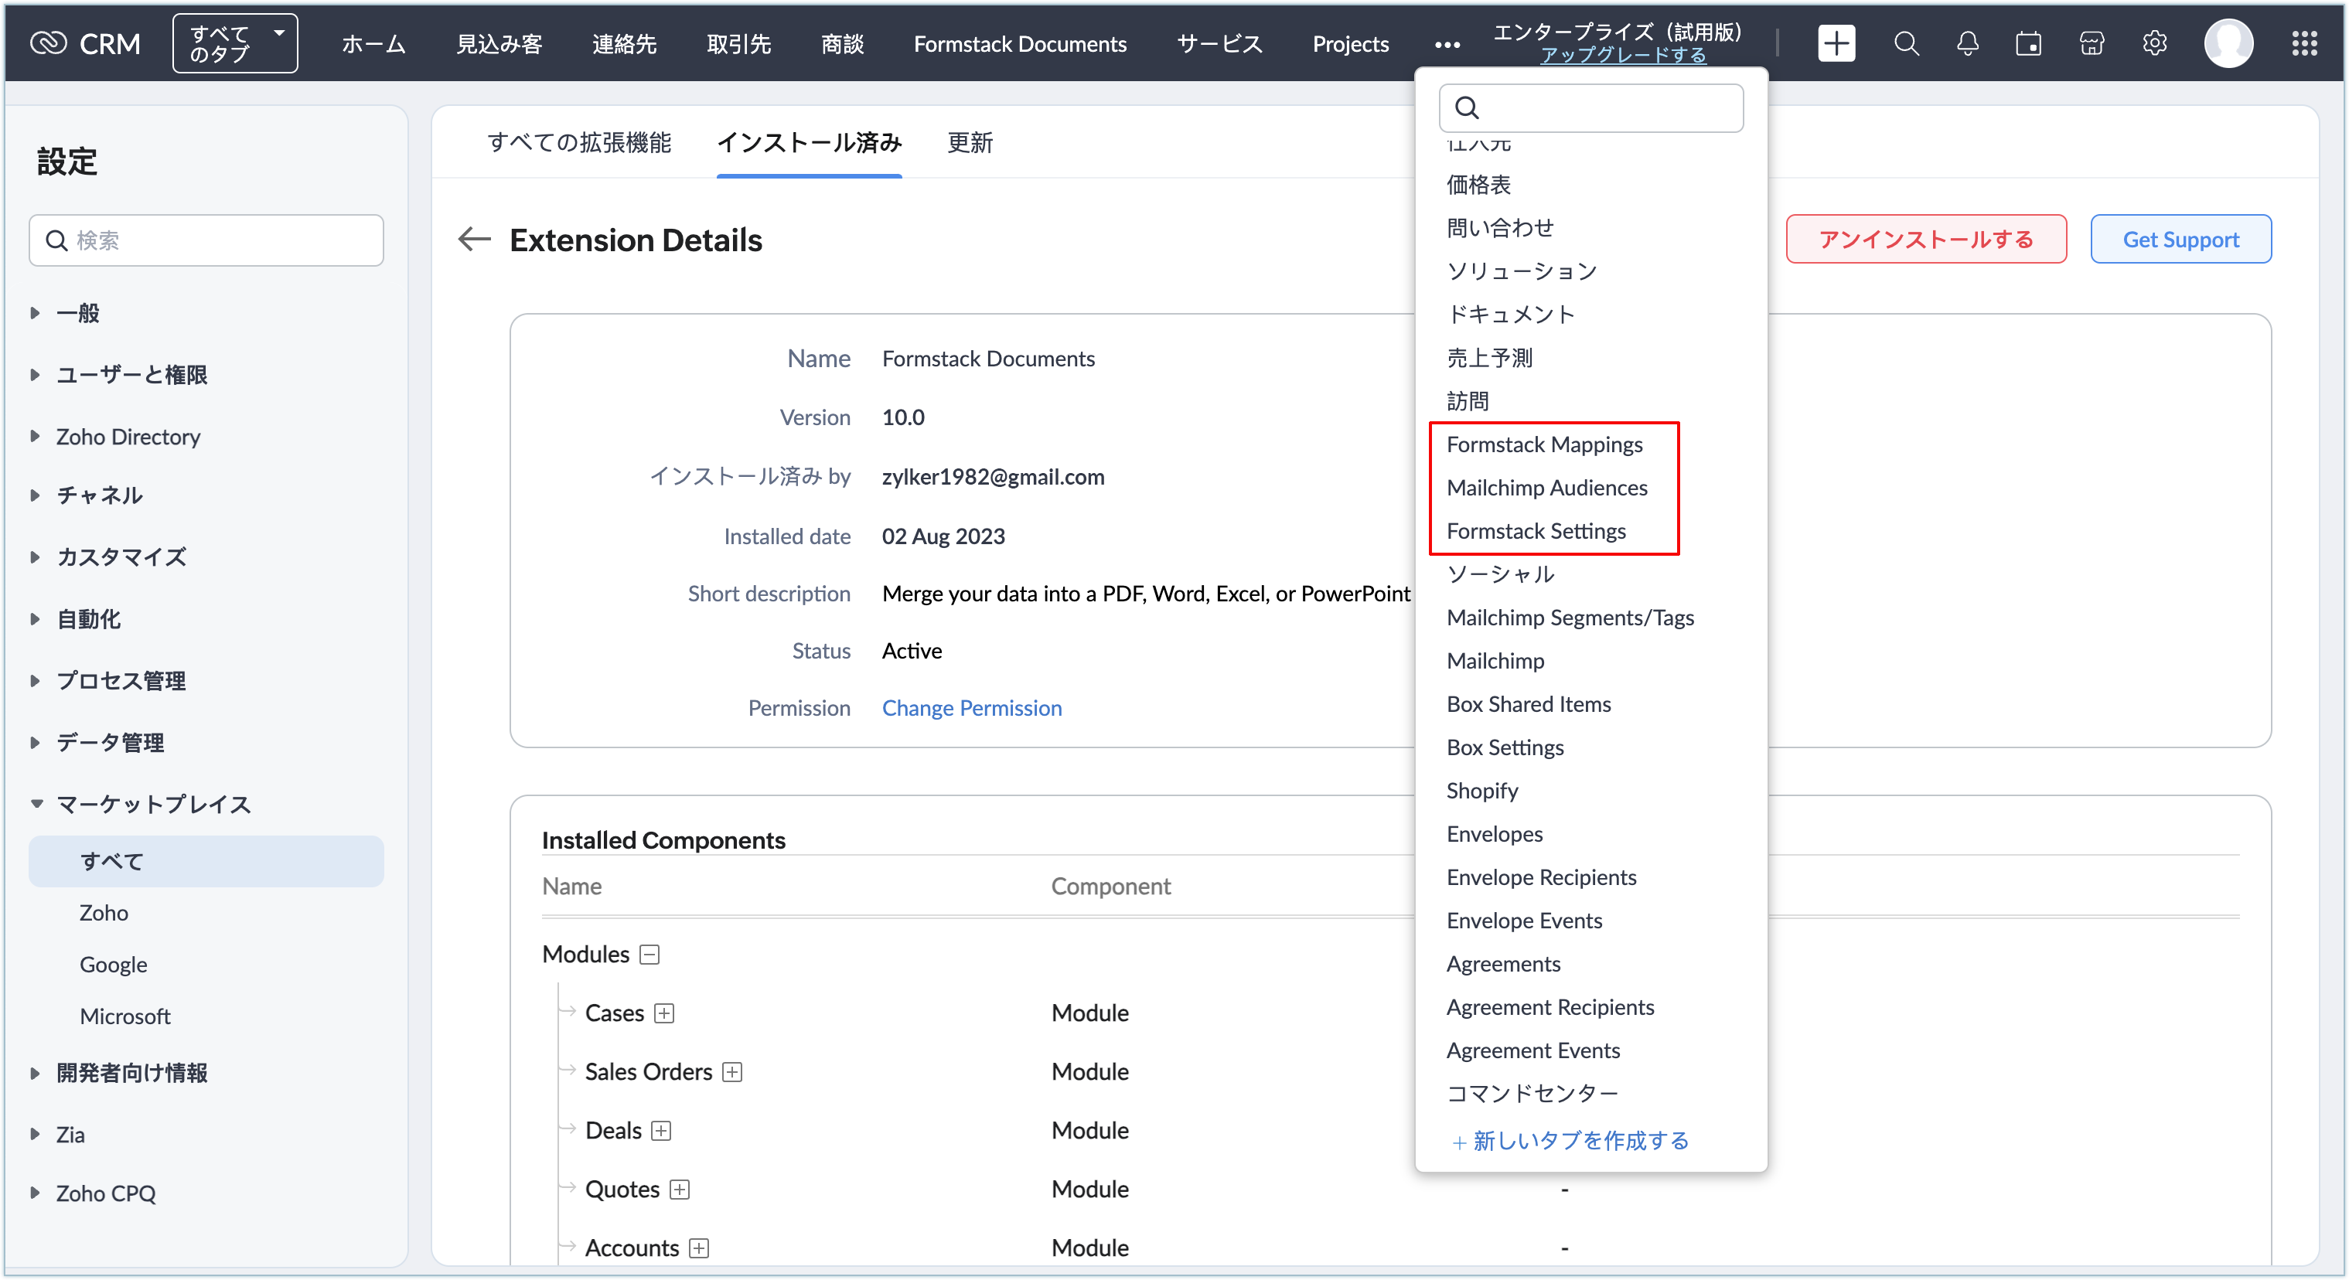Expand the カスタマイズ section
This screenshot has height=1280, width=2349.
35,557
